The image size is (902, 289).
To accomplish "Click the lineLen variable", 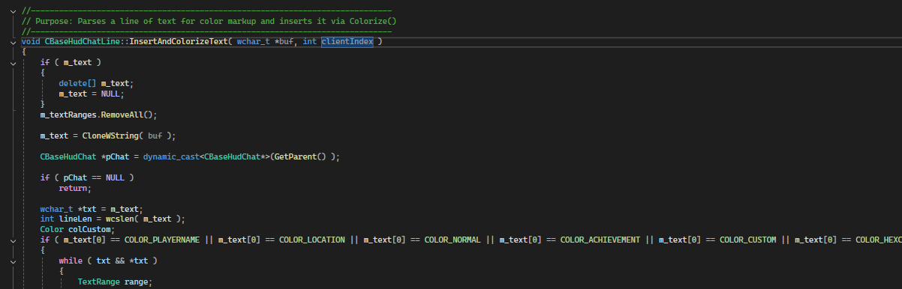I will point(75,219).
